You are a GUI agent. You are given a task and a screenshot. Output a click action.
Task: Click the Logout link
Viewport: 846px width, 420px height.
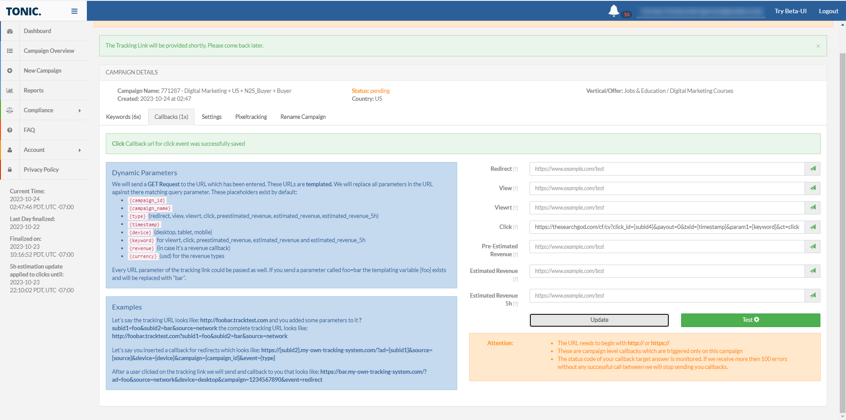coord(828,11)
